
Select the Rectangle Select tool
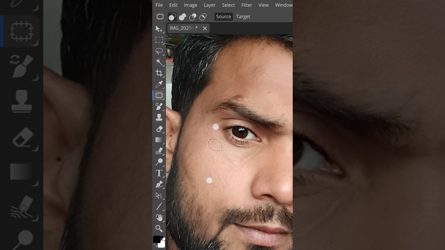(x=159, y=40)
